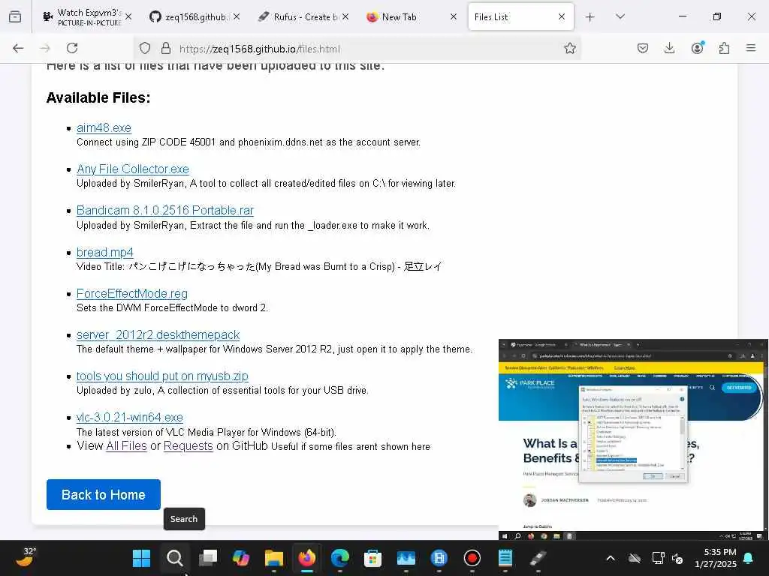Open the blue monitor graph taskbar app
The image size is (769, 576).
tap(406, 558)
